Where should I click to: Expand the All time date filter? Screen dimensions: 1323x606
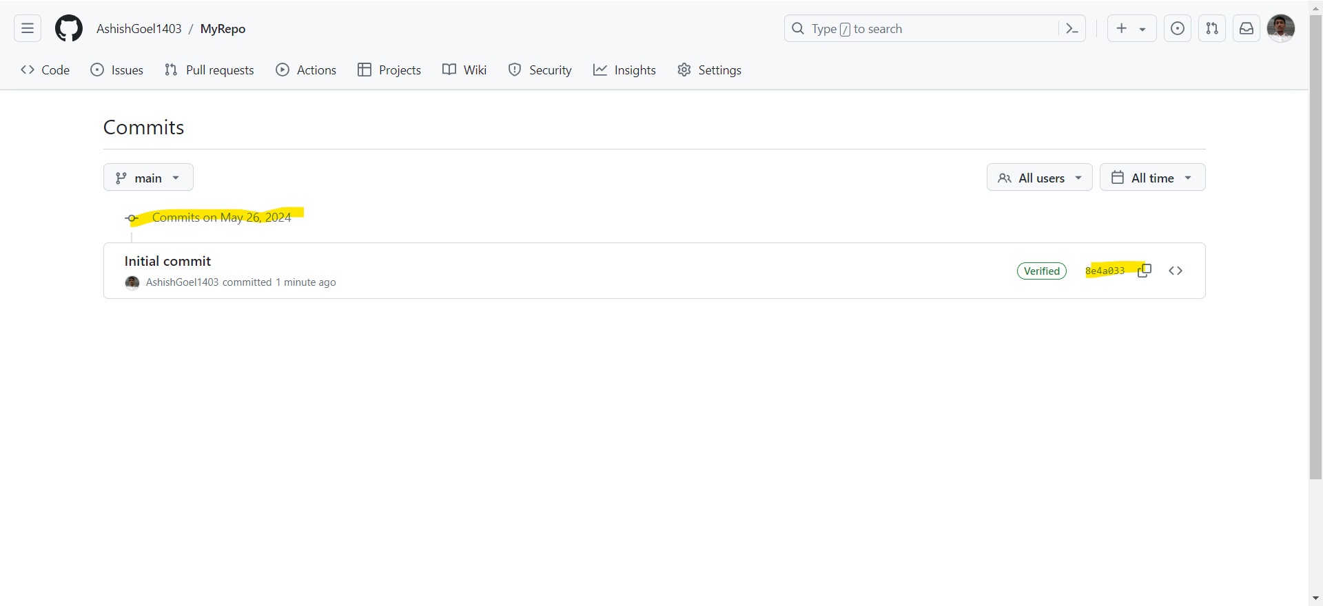pos(1152,178)
